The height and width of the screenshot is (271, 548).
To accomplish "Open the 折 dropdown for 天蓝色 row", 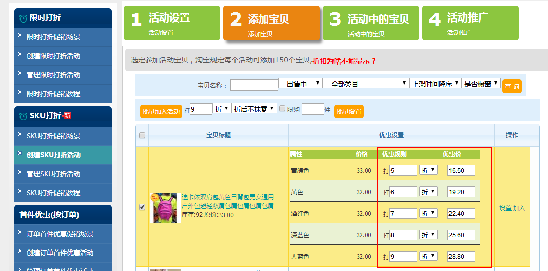I will coord(428,256).
